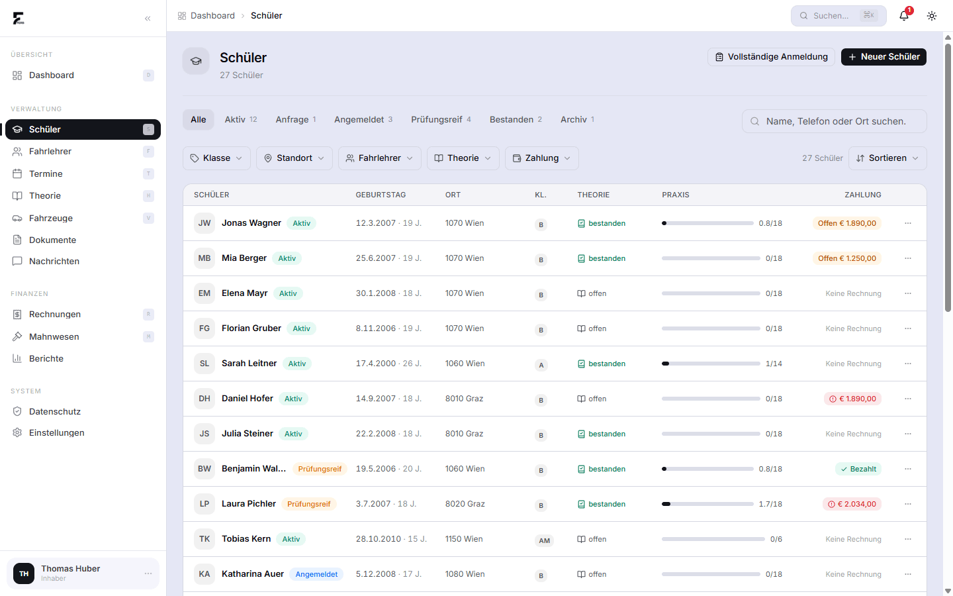The width and height of the screenshot is (953, 596).
Task: Open the Dashboard sidebar item
Action: click(x=83, y=75)
